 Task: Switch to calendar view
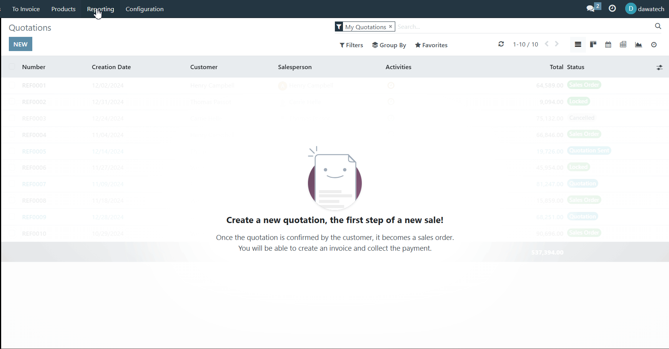point(608,45)
